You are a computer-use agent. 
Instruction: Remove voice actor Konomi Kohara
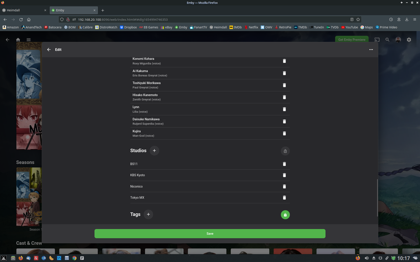(x=284, y=61)
